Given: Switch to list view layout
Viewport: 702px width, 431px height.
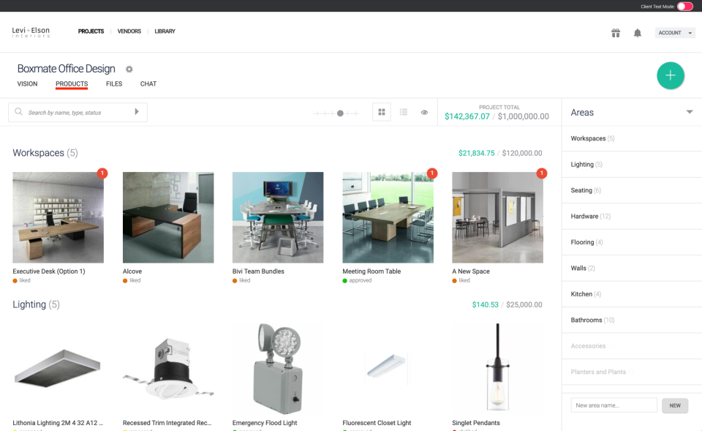Looking at the screenshot, I should pyautogui.click(x=403, y=112).
